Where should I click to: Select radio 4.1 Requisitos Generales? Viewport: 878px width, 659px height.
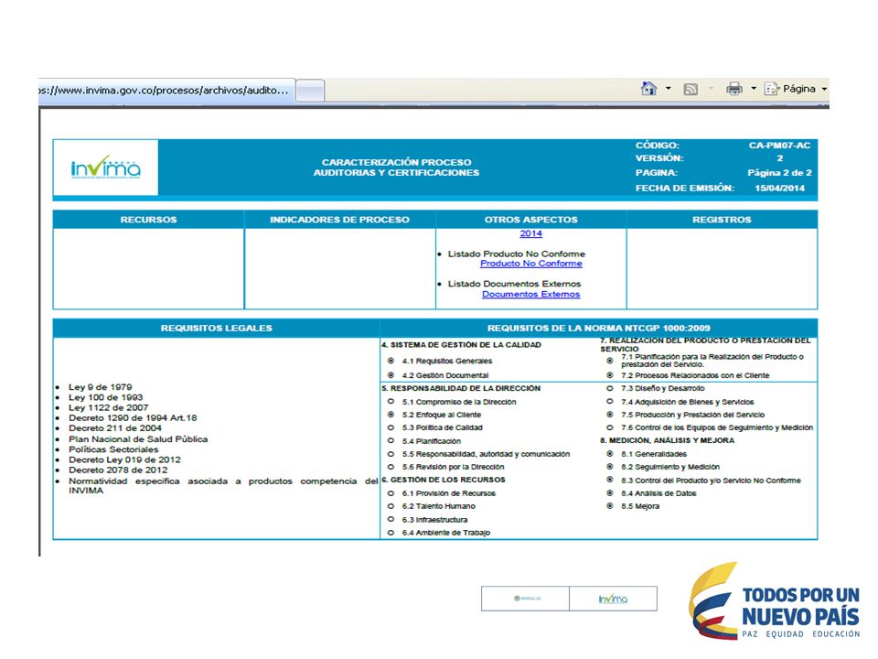click(x=391, y=361)
